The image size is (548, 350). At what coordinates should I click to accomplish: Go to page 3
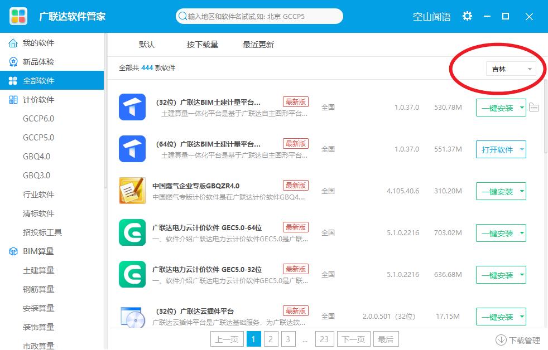point(288,339)
